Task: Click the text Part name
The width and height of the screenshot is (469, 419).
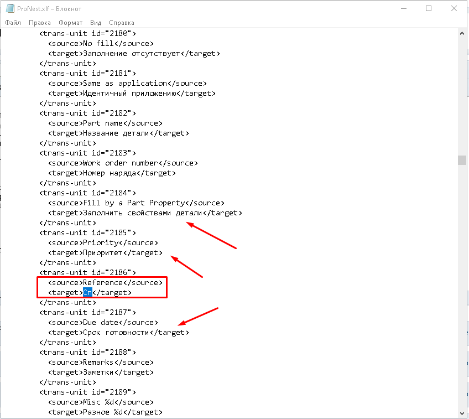Action: (x=103, y=123)
